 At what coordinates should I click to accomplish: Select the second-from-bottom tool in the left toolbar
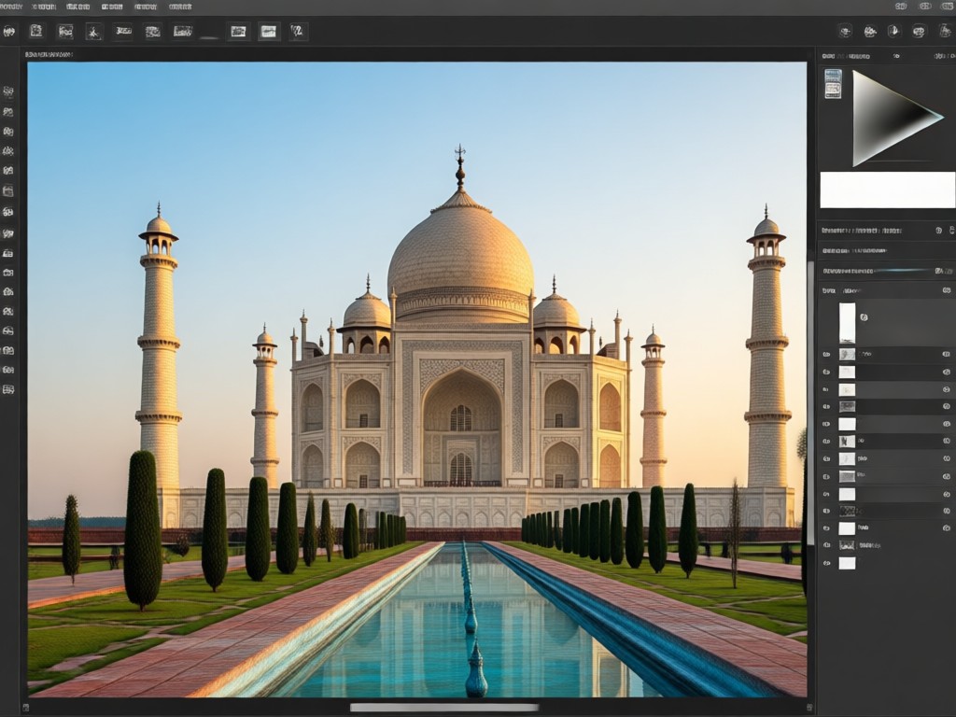[x=7, y=370]
